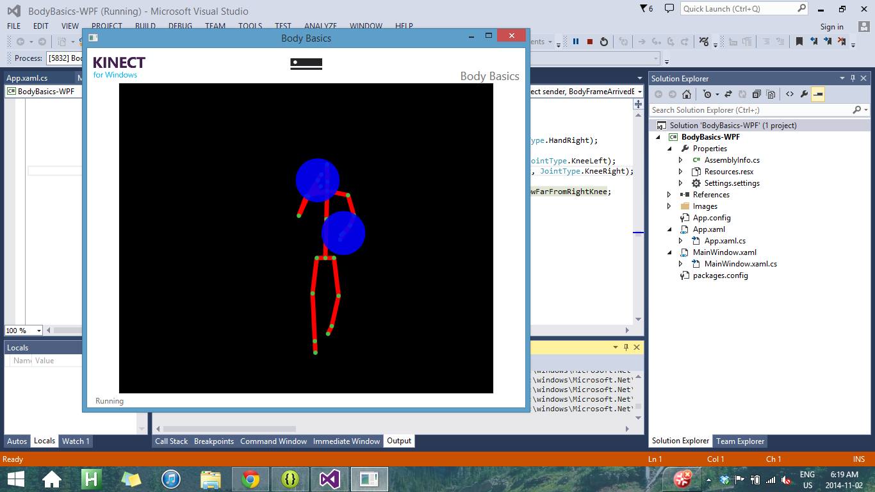Screen dimensions: 875x492
Task: Expand the References node
Action: click(x=669, y=195)
